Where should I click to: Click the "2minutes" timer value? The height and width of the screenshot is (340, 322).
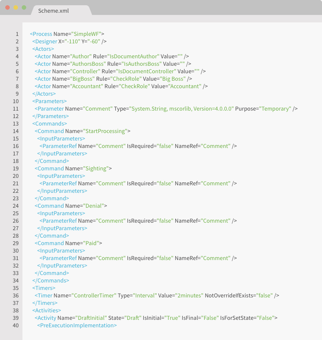pos(189,296)
